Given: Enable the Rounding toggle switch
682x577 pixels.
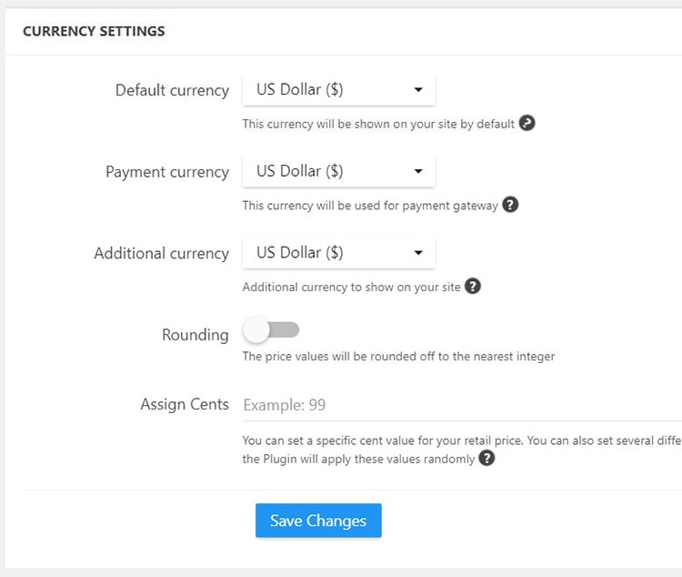Looking at the screenshot, I should click(x=271, y=330).
